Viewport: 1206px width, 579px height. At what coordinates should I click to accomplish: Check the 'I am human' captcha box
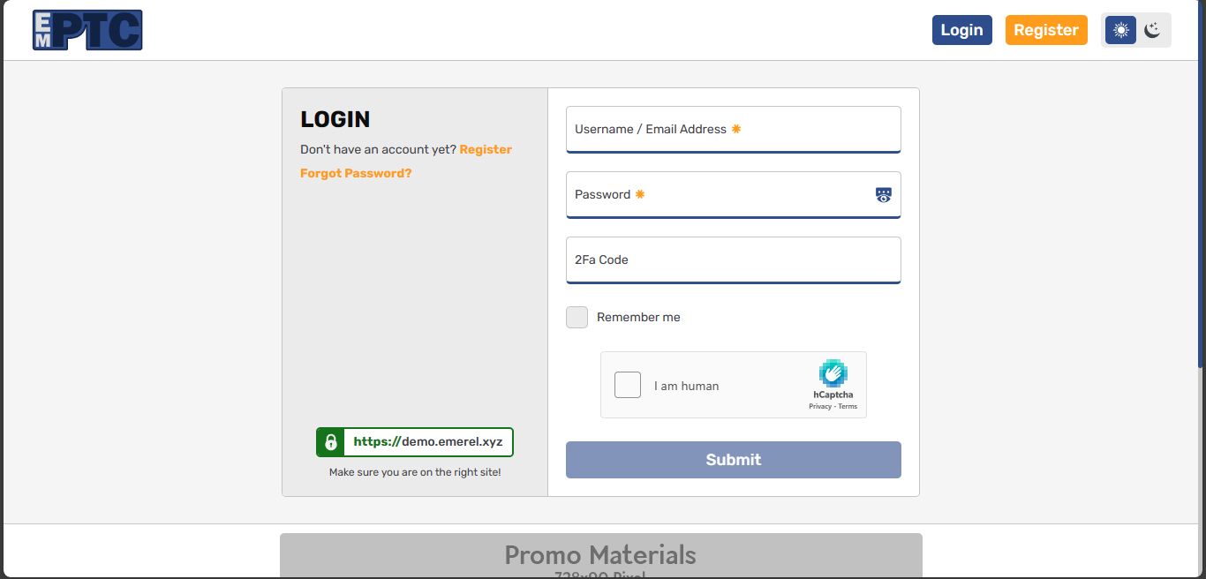[628, 386]
